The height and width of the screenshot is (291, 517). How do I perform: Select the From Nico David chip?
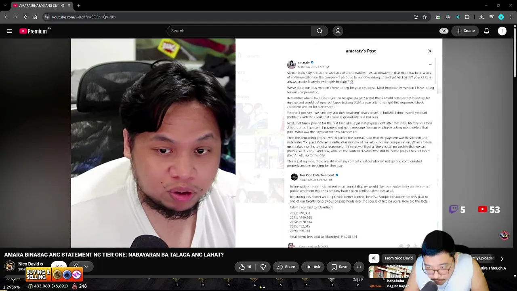point(399,258)
